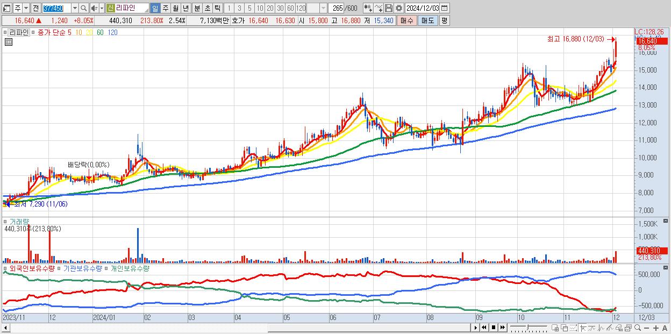
Task: Adjust the chart zoom slider handle
Action: (x=527, y=326)
